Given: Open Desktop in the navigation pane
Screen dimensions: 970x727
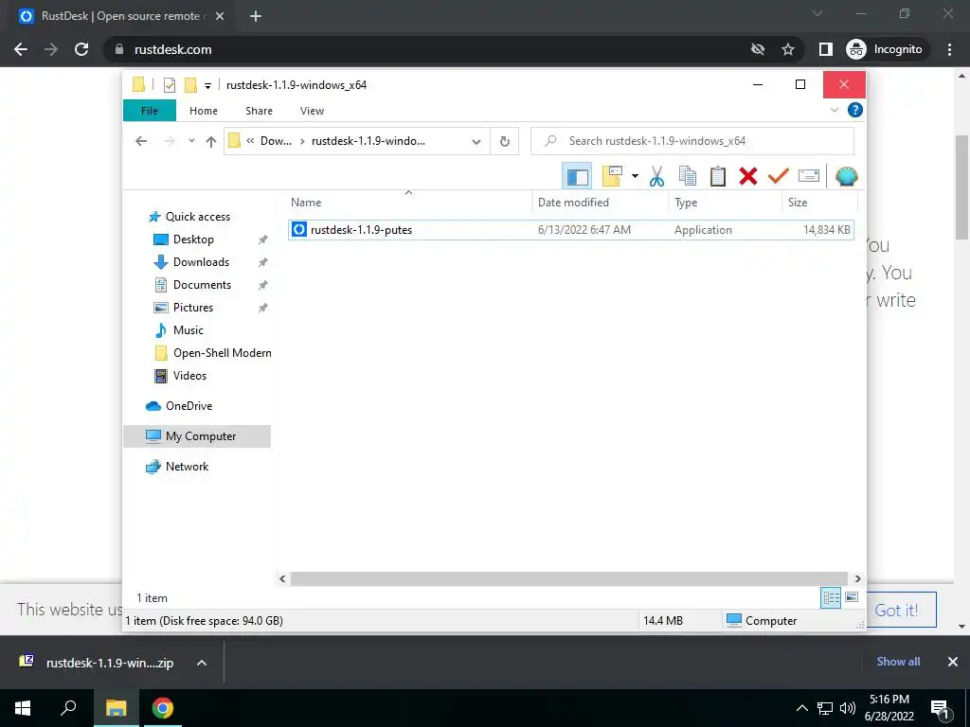Looking at the screenshot, I should (x=193, y=239).
